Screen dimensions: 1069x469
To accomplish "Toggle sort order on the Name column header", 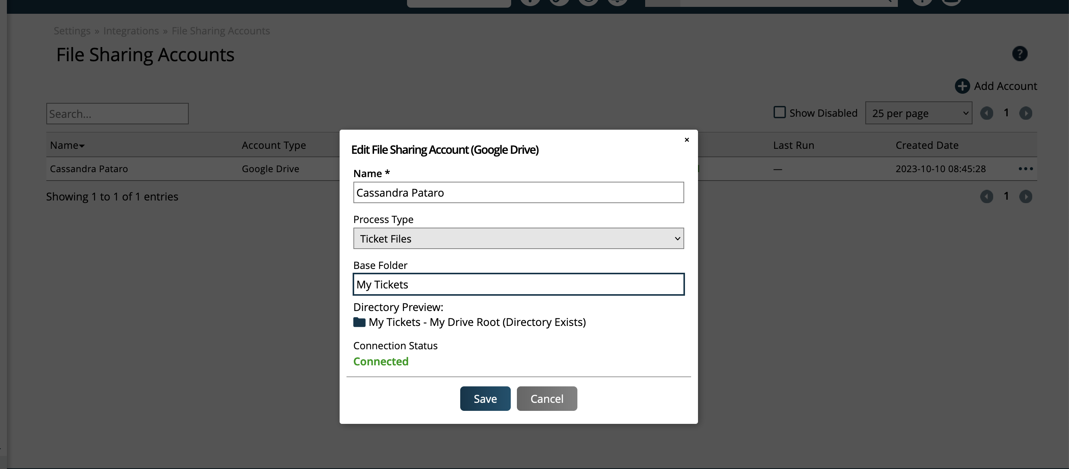I will tap(67, 145).
